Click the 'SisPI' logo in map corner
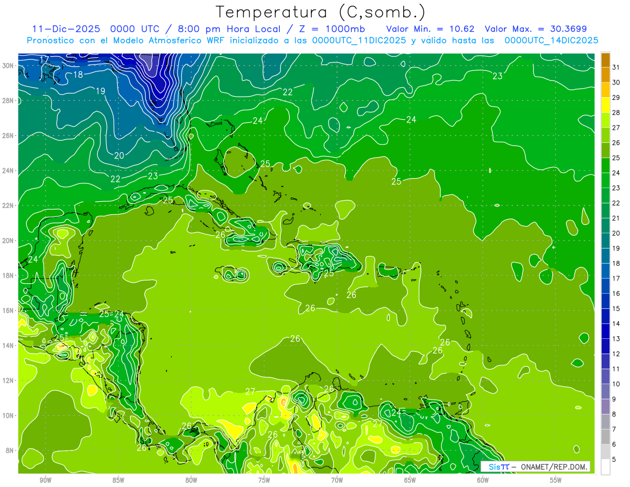This screenshot has width=630, height=487. (x=498, y=467)
